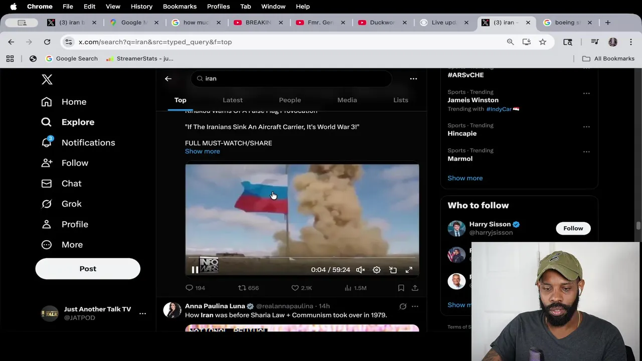Switch to the Top tab

[180, 100]
